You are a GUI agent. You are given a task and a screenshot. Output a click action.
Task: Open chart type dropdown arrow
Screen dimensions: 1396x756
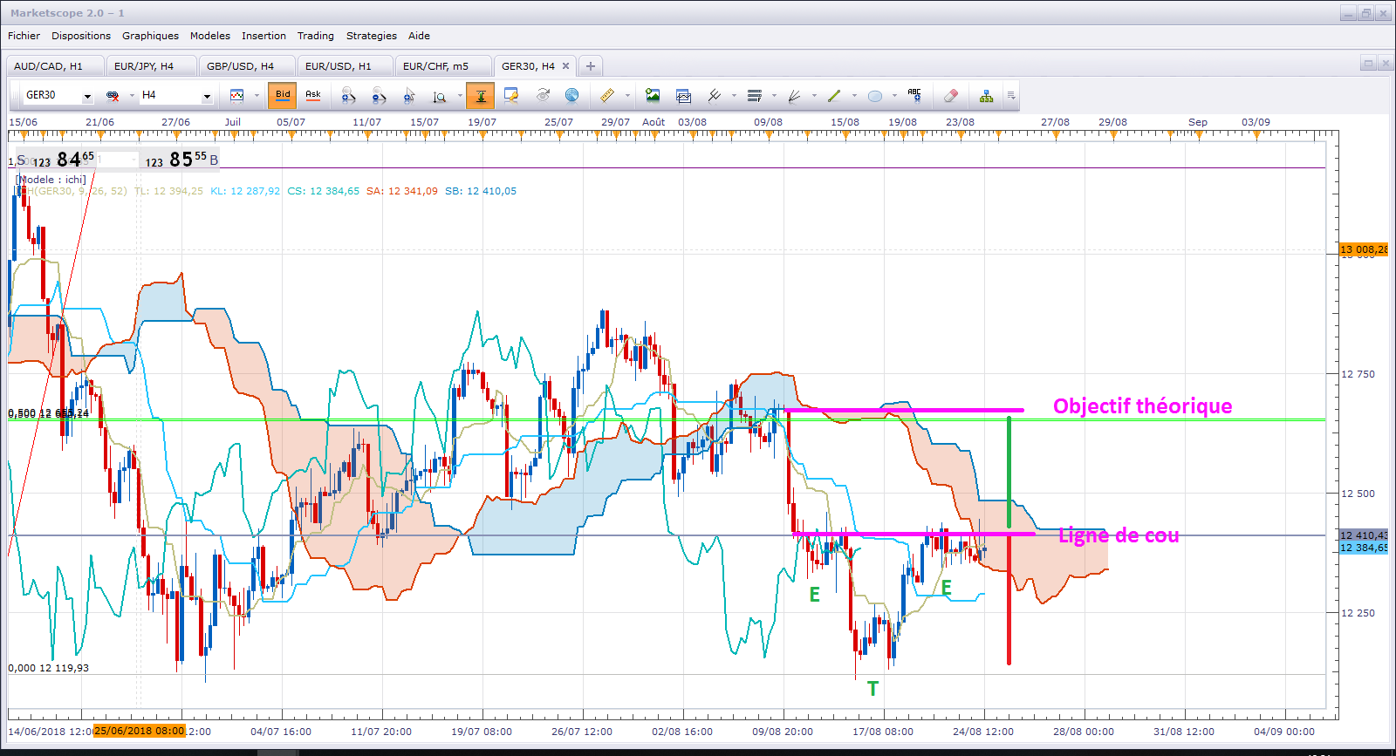click(257, 96)
